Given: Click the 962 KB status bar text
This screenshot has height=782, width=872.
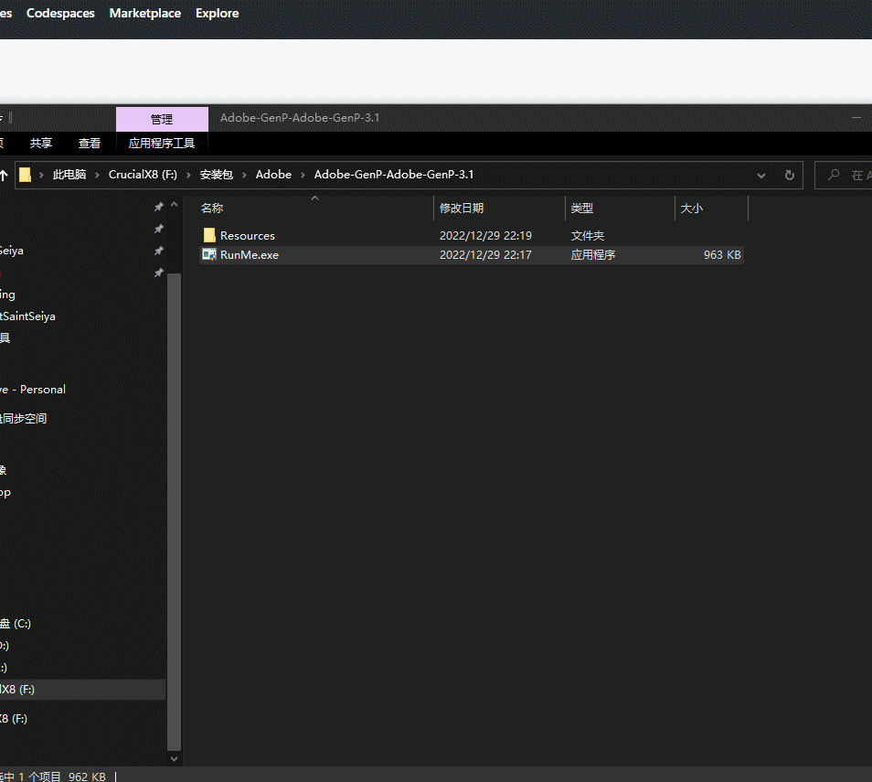Looking at the screenshot, I should point(87,777).
